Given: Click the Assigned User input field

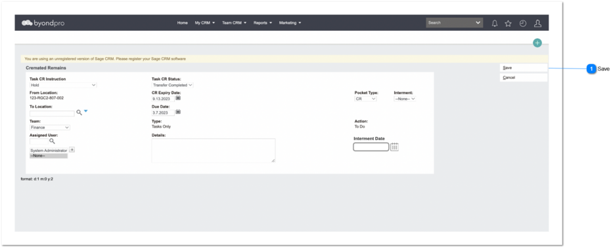Looking at the screenshot, I should coord(39,141).
